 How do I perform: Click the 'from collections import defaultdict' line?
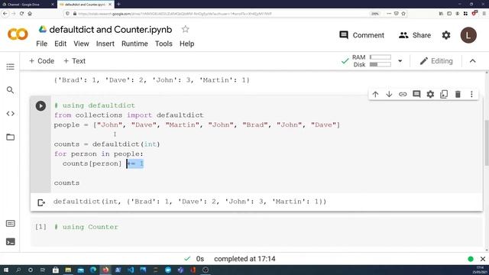click(129, 115)
